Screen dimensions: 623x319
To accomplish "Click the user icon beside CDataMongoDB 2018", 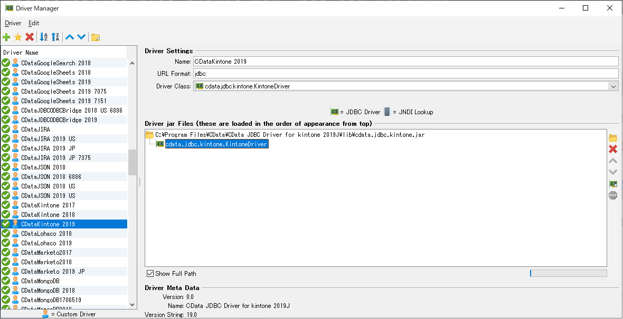I will [15, 291].
